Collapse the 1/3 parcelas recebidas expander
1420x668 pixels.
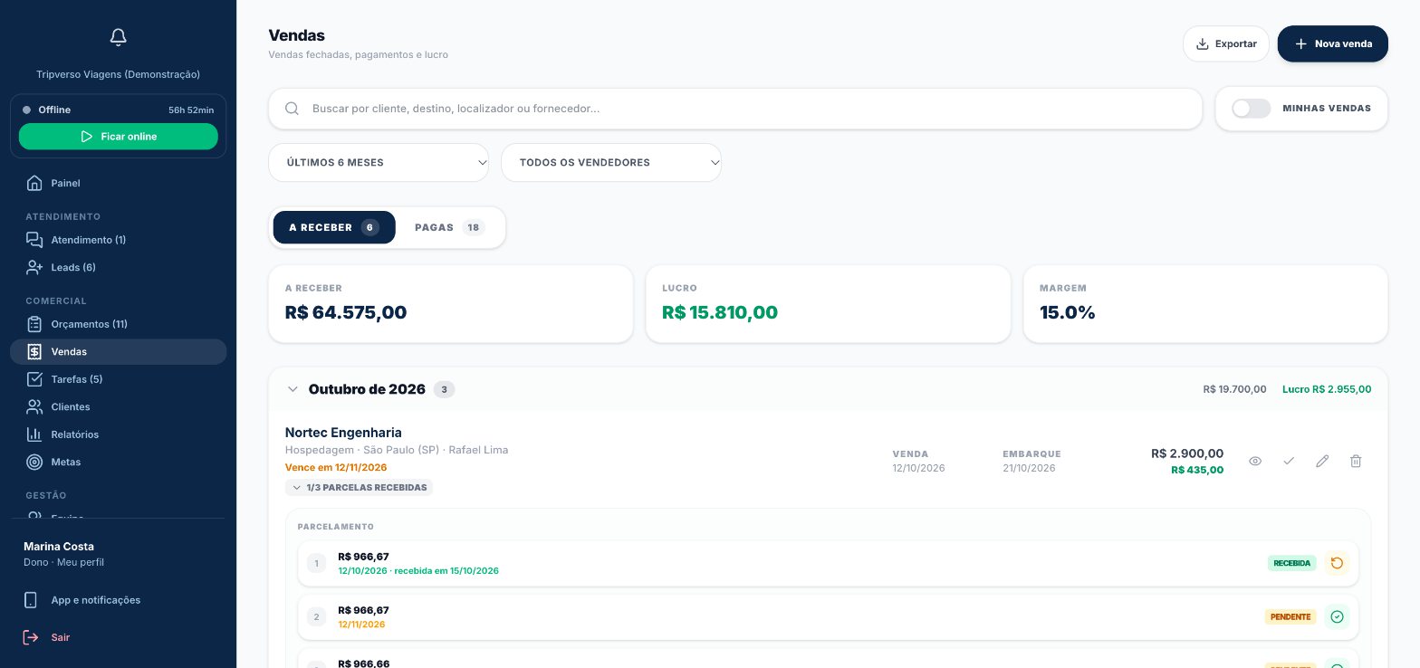[x=360, y=487]
